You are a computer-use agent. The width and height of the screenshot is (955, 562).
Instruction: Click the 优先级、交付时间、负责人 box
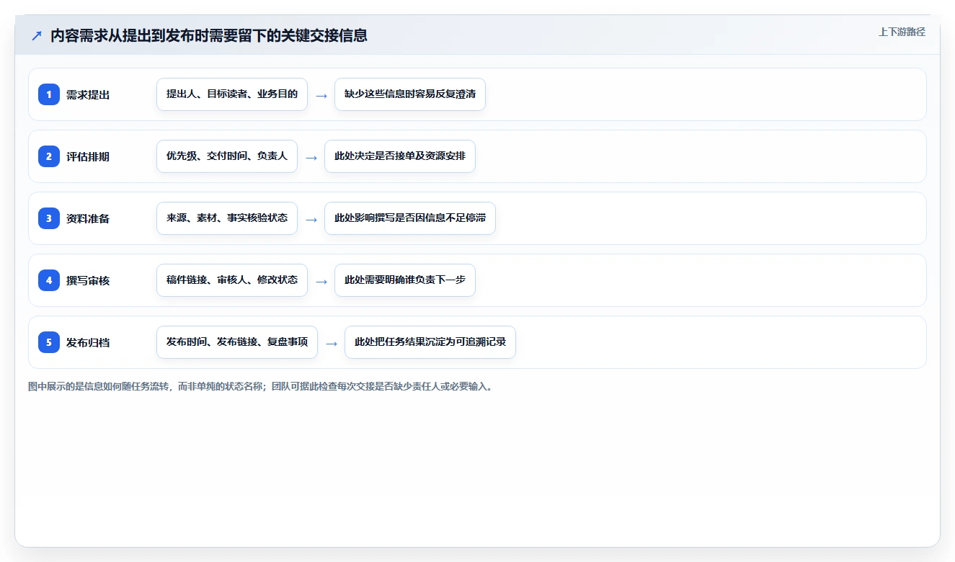227,156
